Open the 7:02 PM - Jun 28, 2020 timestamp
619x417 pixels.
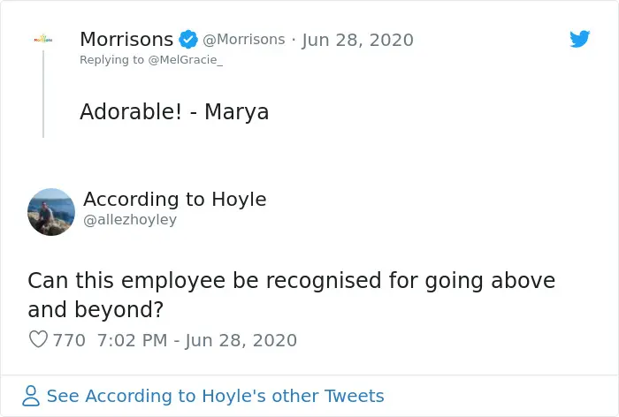pyautogui.click(x=195, y=340)
